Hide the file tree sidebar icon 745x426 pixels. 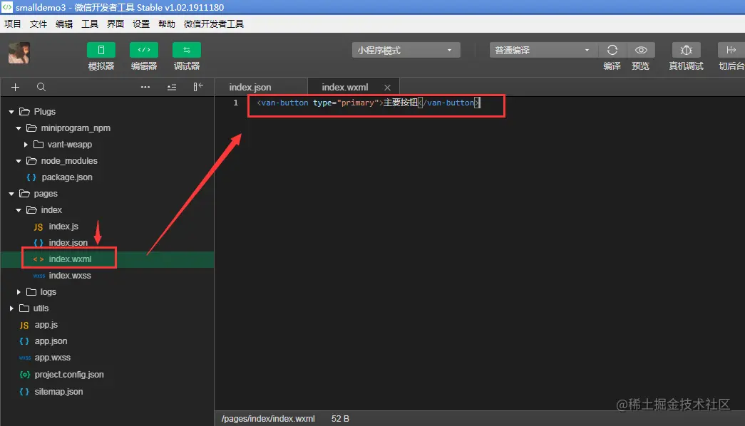point(198,87)
